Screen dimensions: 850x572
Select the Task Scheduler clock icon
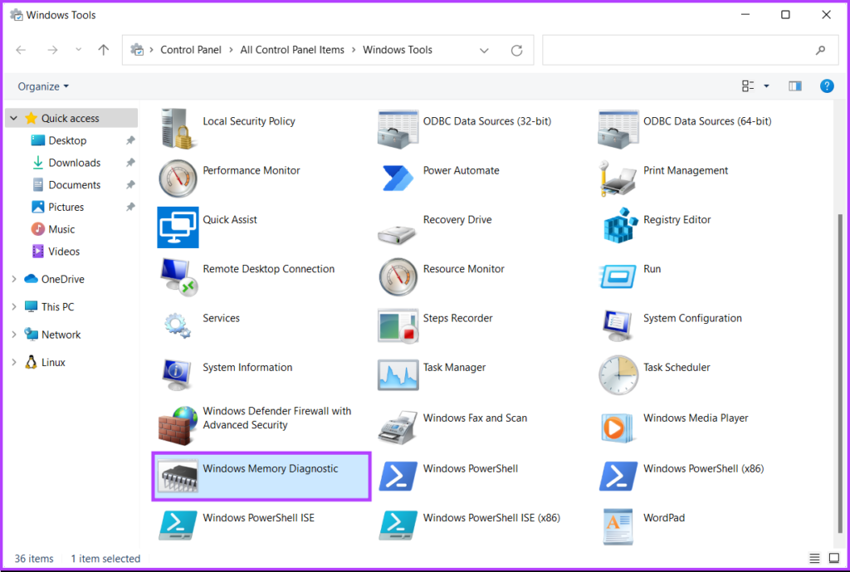point(618,375)
